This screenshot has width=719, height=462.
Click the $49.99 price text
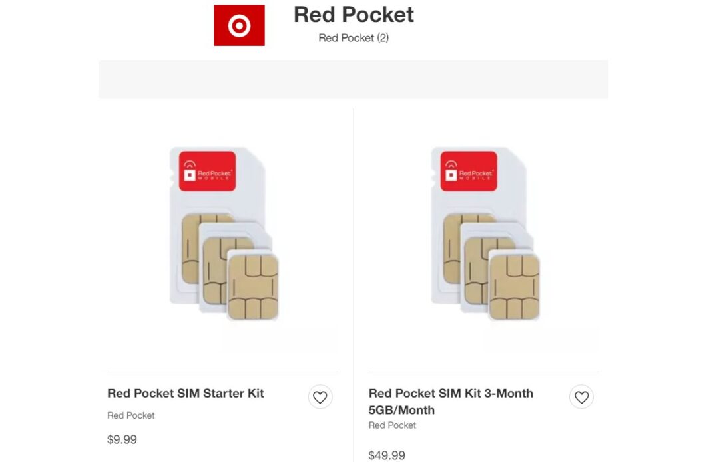[386, 455]
